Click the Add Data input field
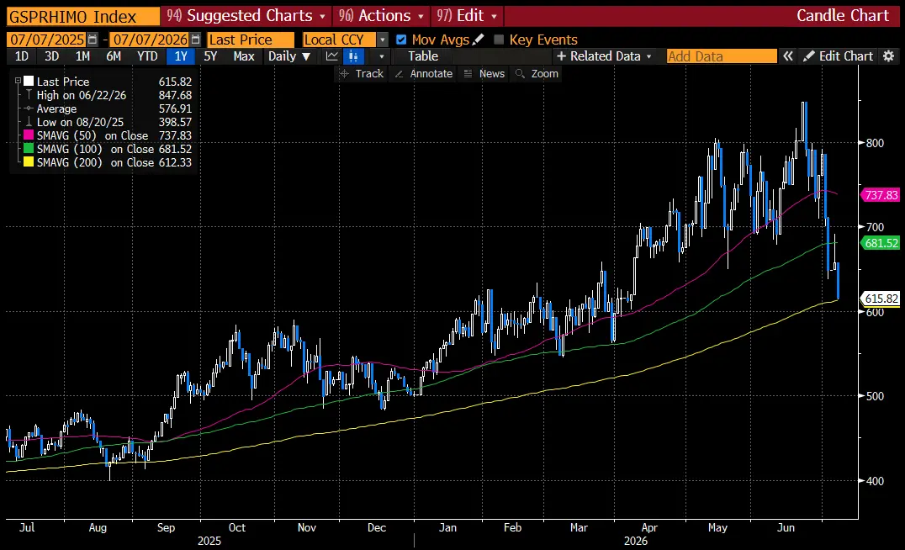 [x=722, y=56]
